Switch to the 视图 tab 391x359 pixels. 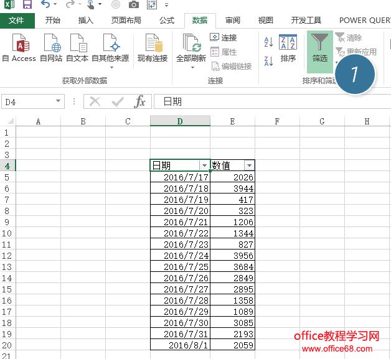tap(266, 21)
